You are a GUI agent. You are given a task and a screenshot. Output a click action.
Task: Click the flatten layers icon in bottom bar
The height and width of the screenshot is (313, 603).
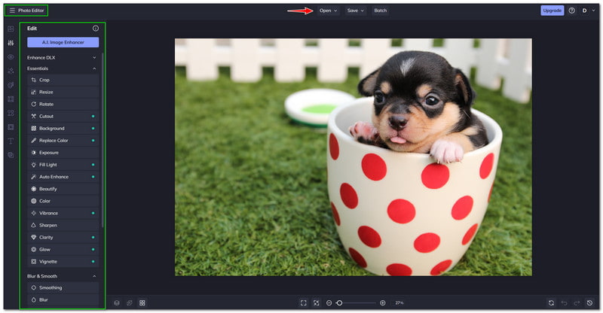(x=130, y=303)
